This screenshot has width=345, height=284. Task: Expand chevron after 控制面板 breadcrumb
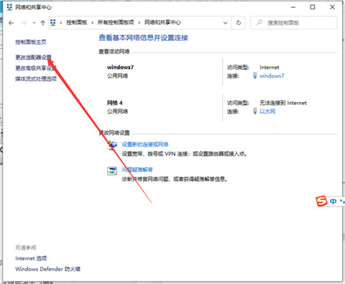tap(92, 23)
